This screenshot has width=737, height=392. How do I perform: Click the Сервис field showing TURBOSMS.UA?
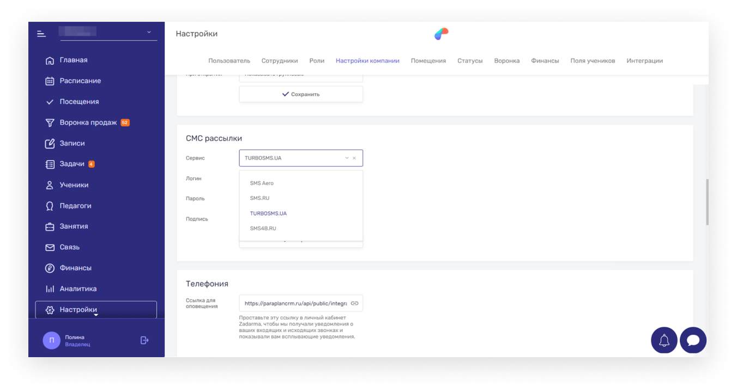pyautogui.click(x=301, y=158)
